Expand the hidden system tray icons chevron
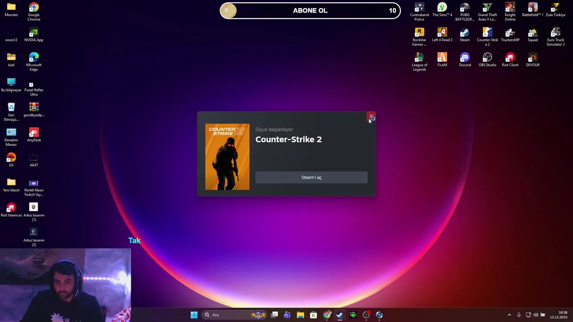573x322 pixels. click(x=509, y=315)
